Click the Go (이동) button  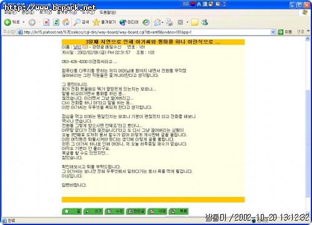pyautogui.click(x=285, y=32)
